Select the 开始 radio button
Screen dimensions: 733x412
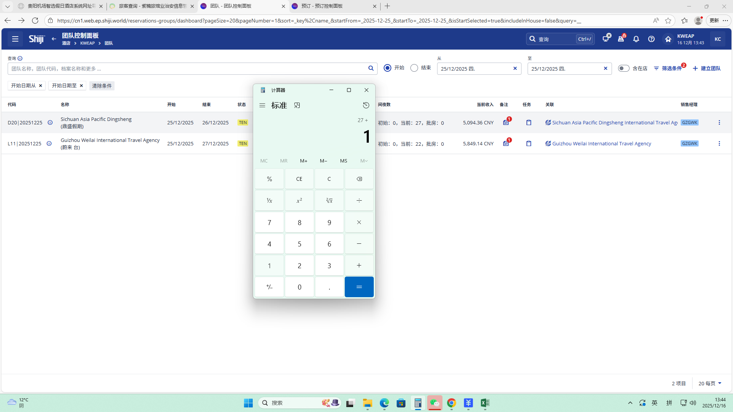tap(387, 68)
